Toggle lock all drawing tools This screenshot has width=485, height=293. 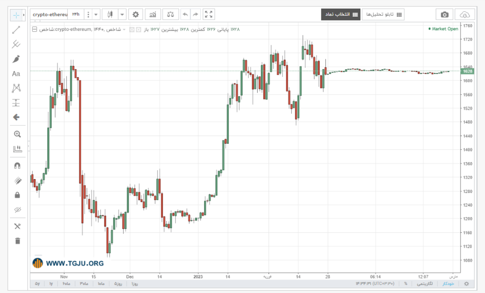[x=17, y=195]
